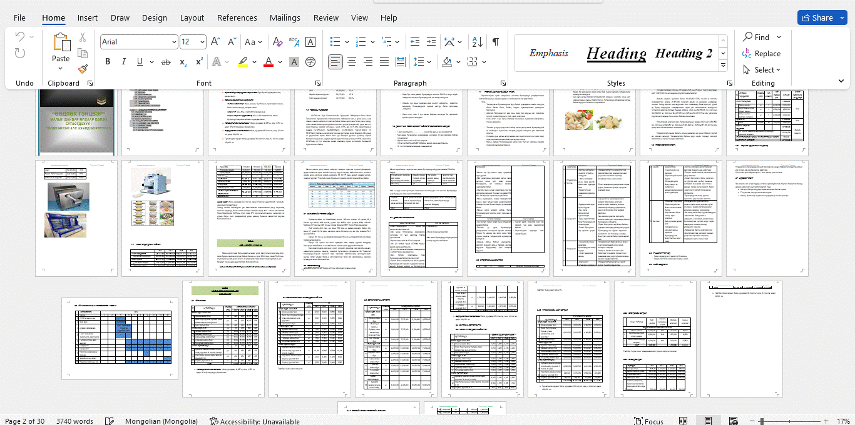Toggle Italic formatting on
Viewport: 855px width, 425px height.
coord(123,62)
